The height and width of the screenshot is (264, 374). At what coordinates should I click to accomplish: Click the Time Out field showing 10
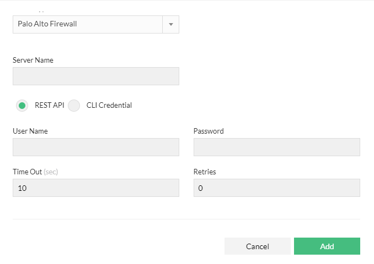pyautogui.click(x=96, y=188)
